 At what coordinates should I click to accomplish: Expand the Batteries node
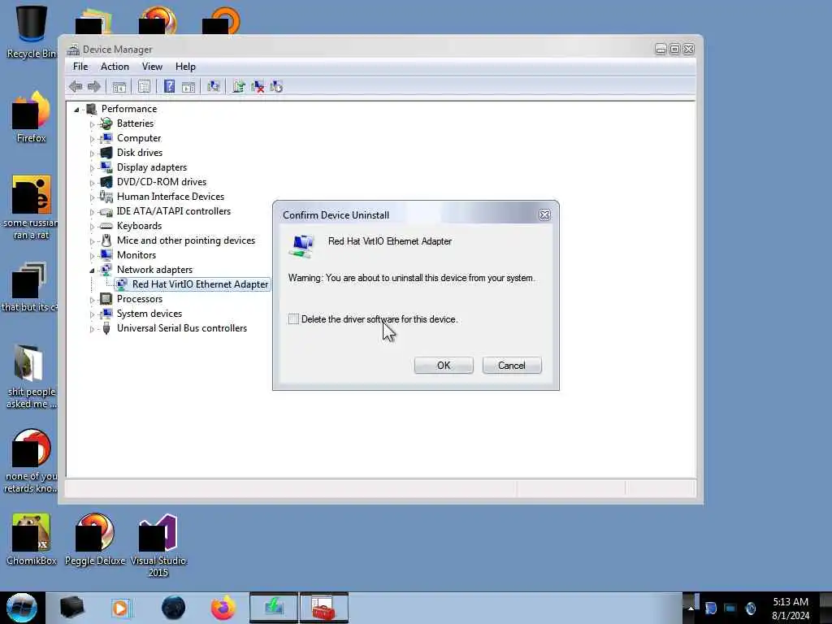92,124
